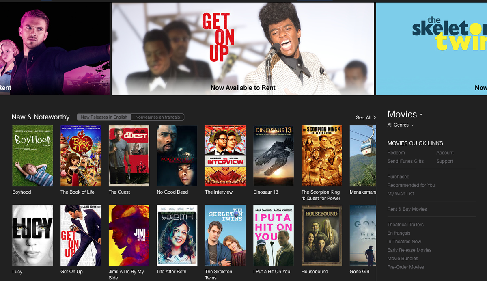This screenshot has height=281, width=487.
Task: Switch to Nouveautés en français tab
Action: 157,117
